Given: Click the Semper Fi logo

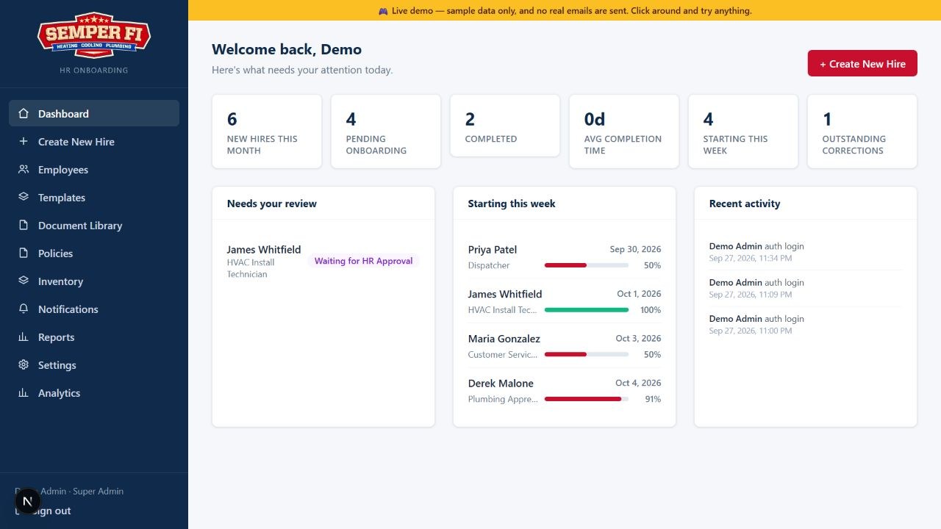Looking at the screenshot, I should [x=94, y=35].
